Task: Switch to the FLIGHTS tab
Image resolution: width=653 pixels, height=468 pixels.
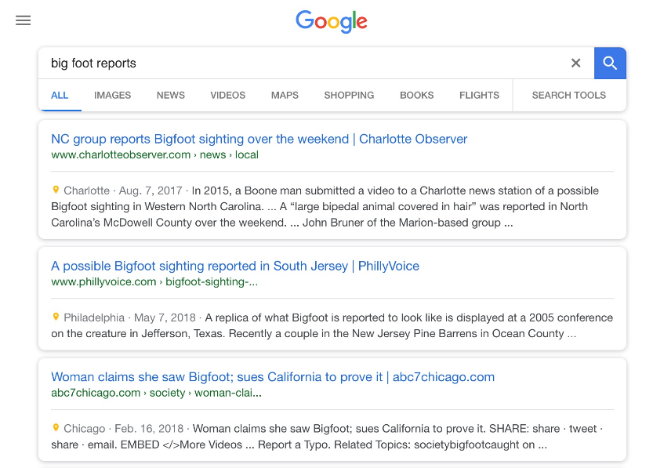Action: click(479, 95)
